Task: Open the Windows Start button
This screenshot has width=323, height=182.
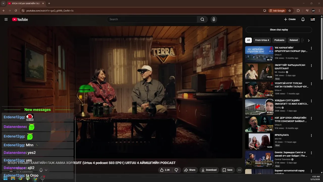Action: pyautogui.click(x=5, y=178)
